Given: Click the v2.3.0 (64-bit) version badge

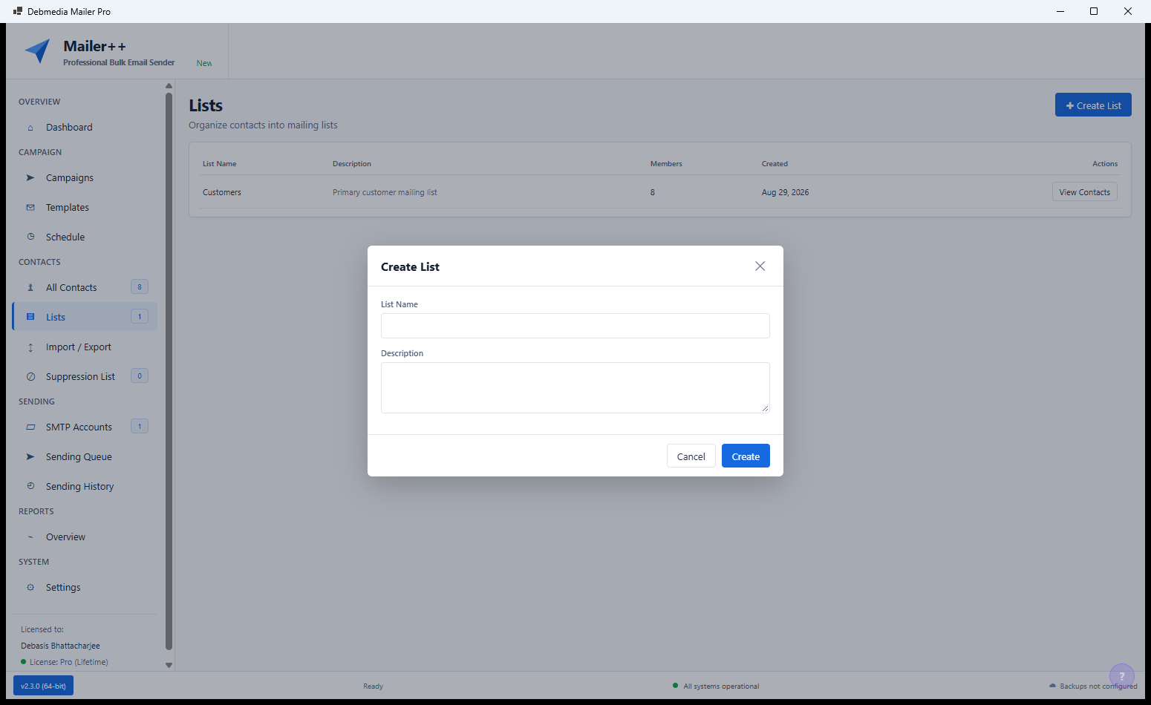Looking at the screenshot, I should point(43,686).
